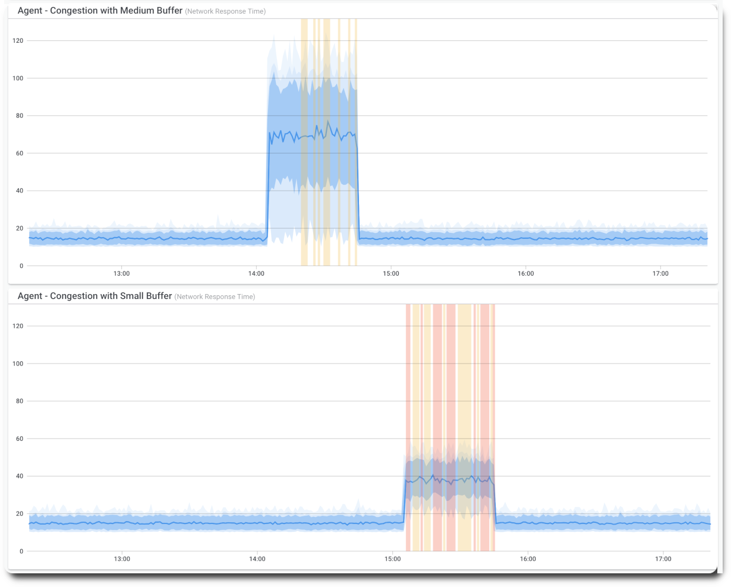Click the 17:00 label on the bottom chart axis

pos(661,558)
